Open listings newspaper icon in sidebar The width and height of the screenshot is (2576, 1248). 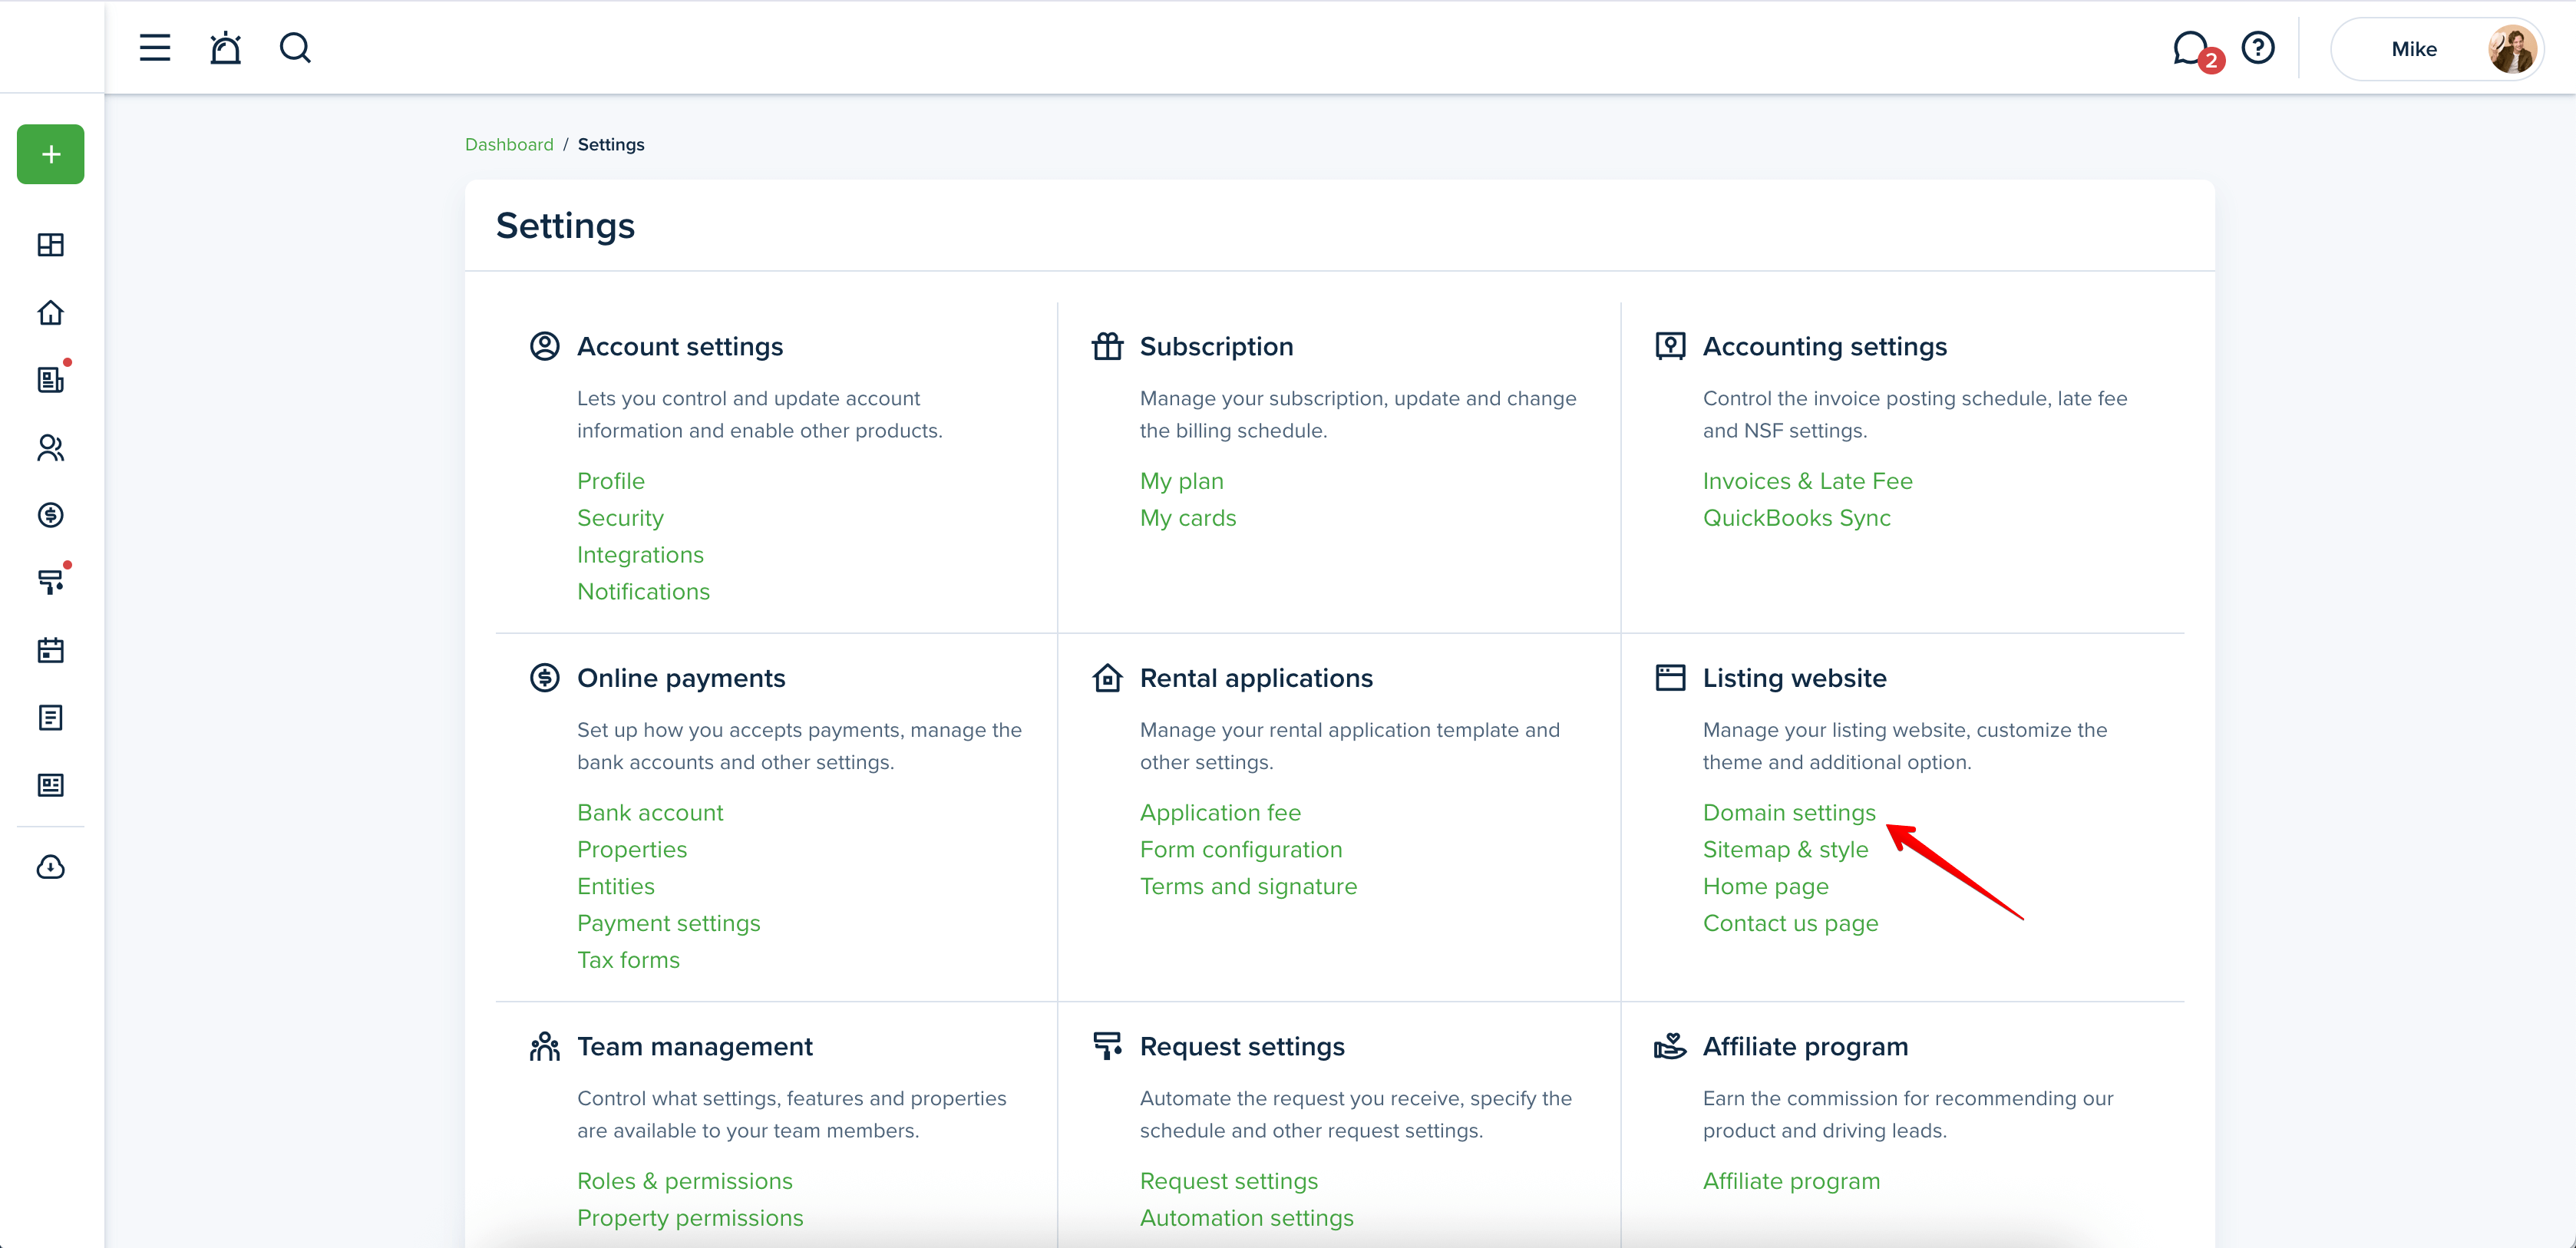coord(51,380)
